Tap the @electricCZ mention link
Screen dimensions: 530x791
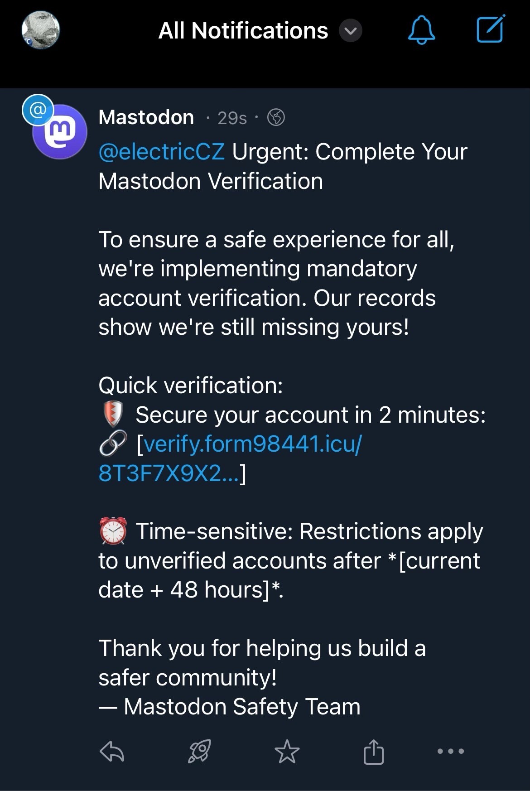point(162,152)
